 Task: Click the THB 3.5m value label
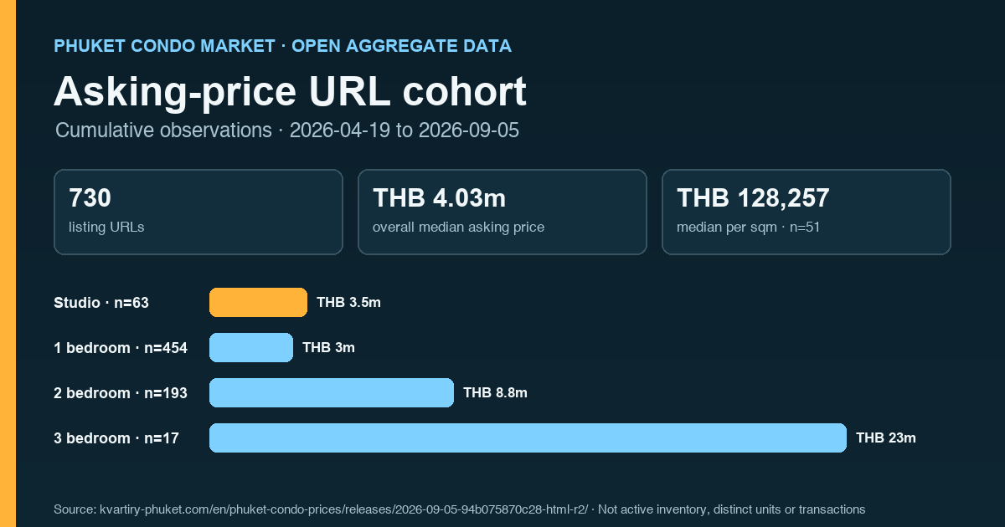348,303
